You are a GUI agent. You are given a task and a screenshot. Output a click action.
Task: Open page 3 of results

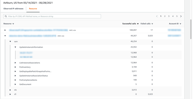[169, 16]
